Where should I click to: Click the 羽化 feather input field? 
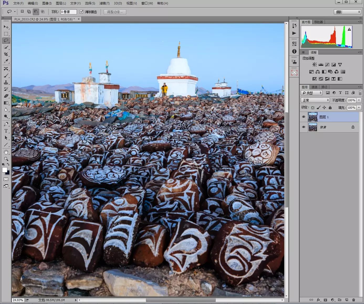tap(68, 12)
